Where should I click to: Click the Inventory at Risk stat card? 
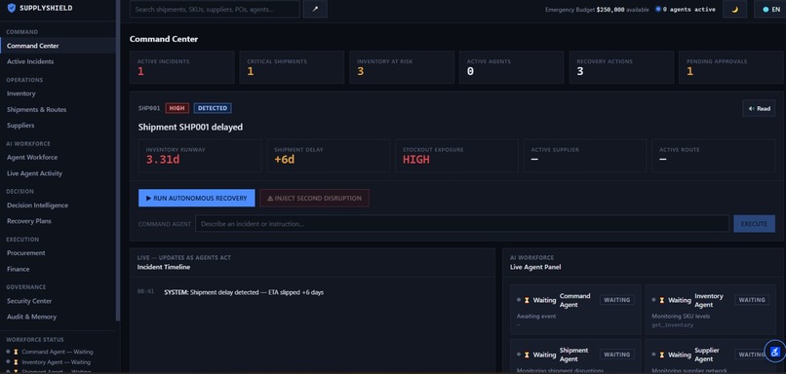tap(402, 67)
